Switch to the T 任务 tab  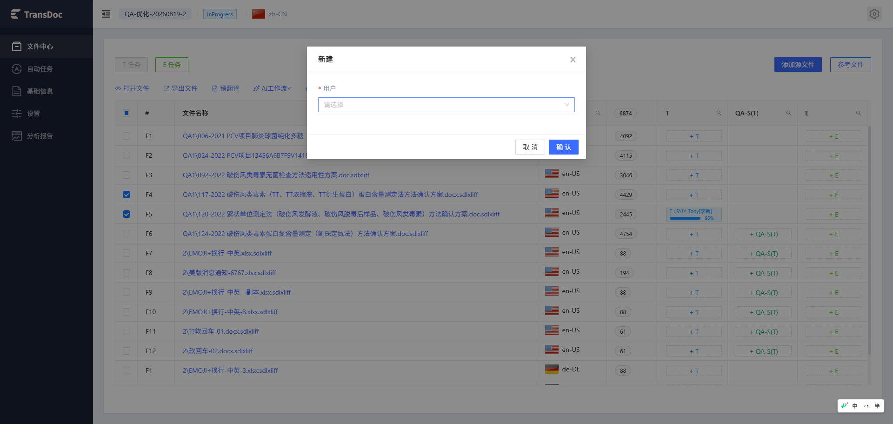point(131,65)
